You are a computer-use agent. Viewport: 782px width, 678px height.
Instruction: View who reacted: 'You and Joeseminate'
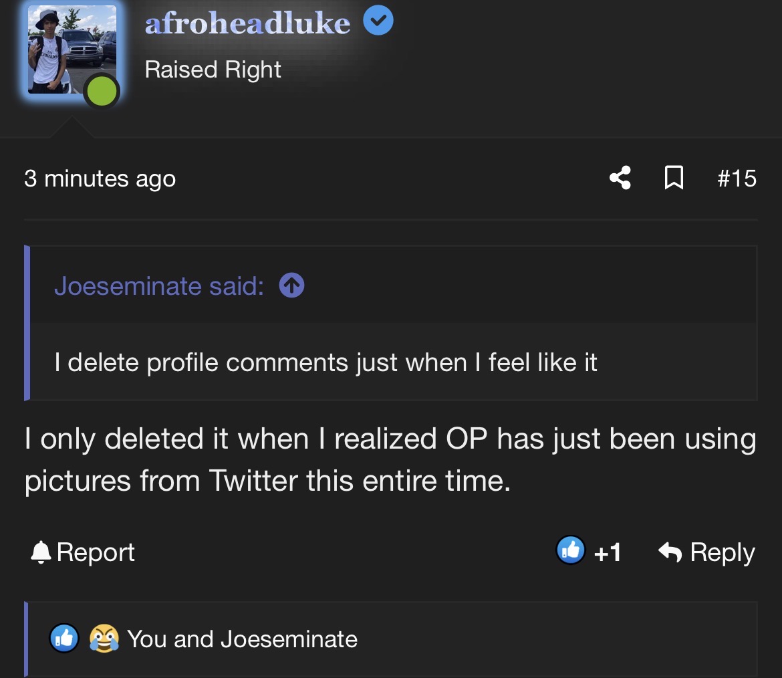coord(242,639)
